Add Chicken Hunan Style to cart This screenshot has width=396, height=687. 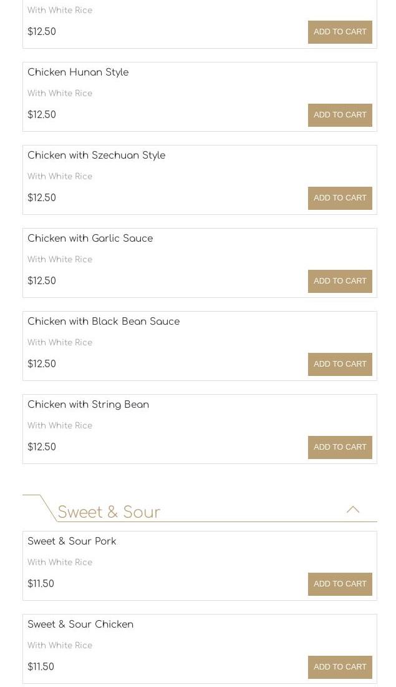point(340,115)
